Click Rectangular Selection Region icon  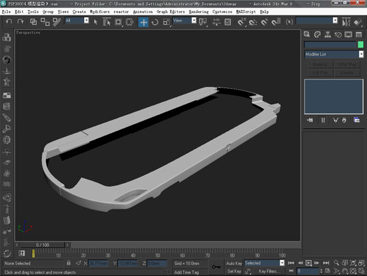[118, 22]
